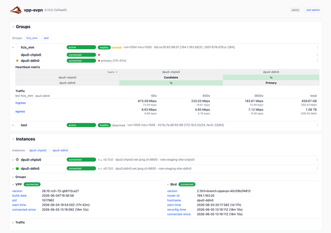The width and height of the screenshot is (331, 233).
Task: Click the hollow status circle of dpu0-chplo0
Action: [x=17, y=159]
